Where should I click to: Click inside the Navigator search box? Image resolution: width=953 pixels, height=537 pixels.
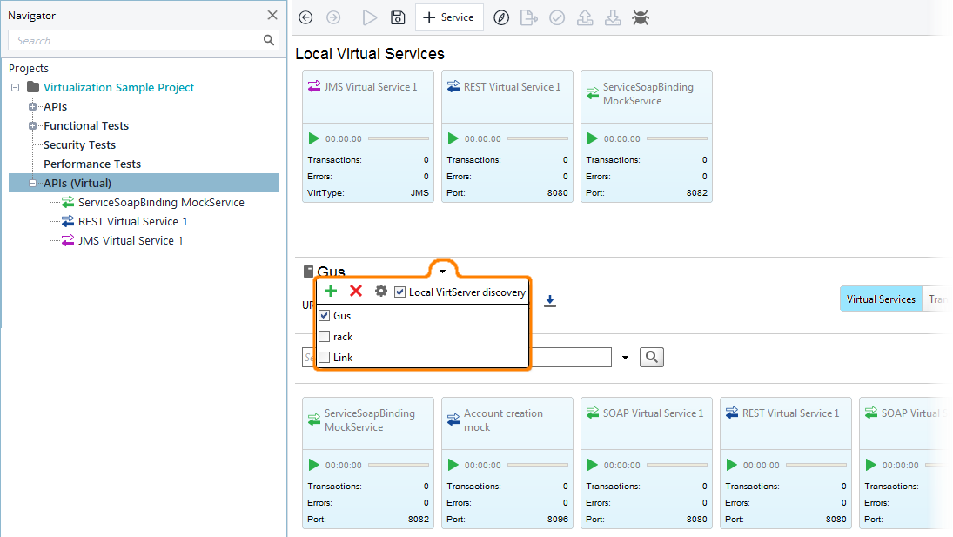(x=131, y=40)
